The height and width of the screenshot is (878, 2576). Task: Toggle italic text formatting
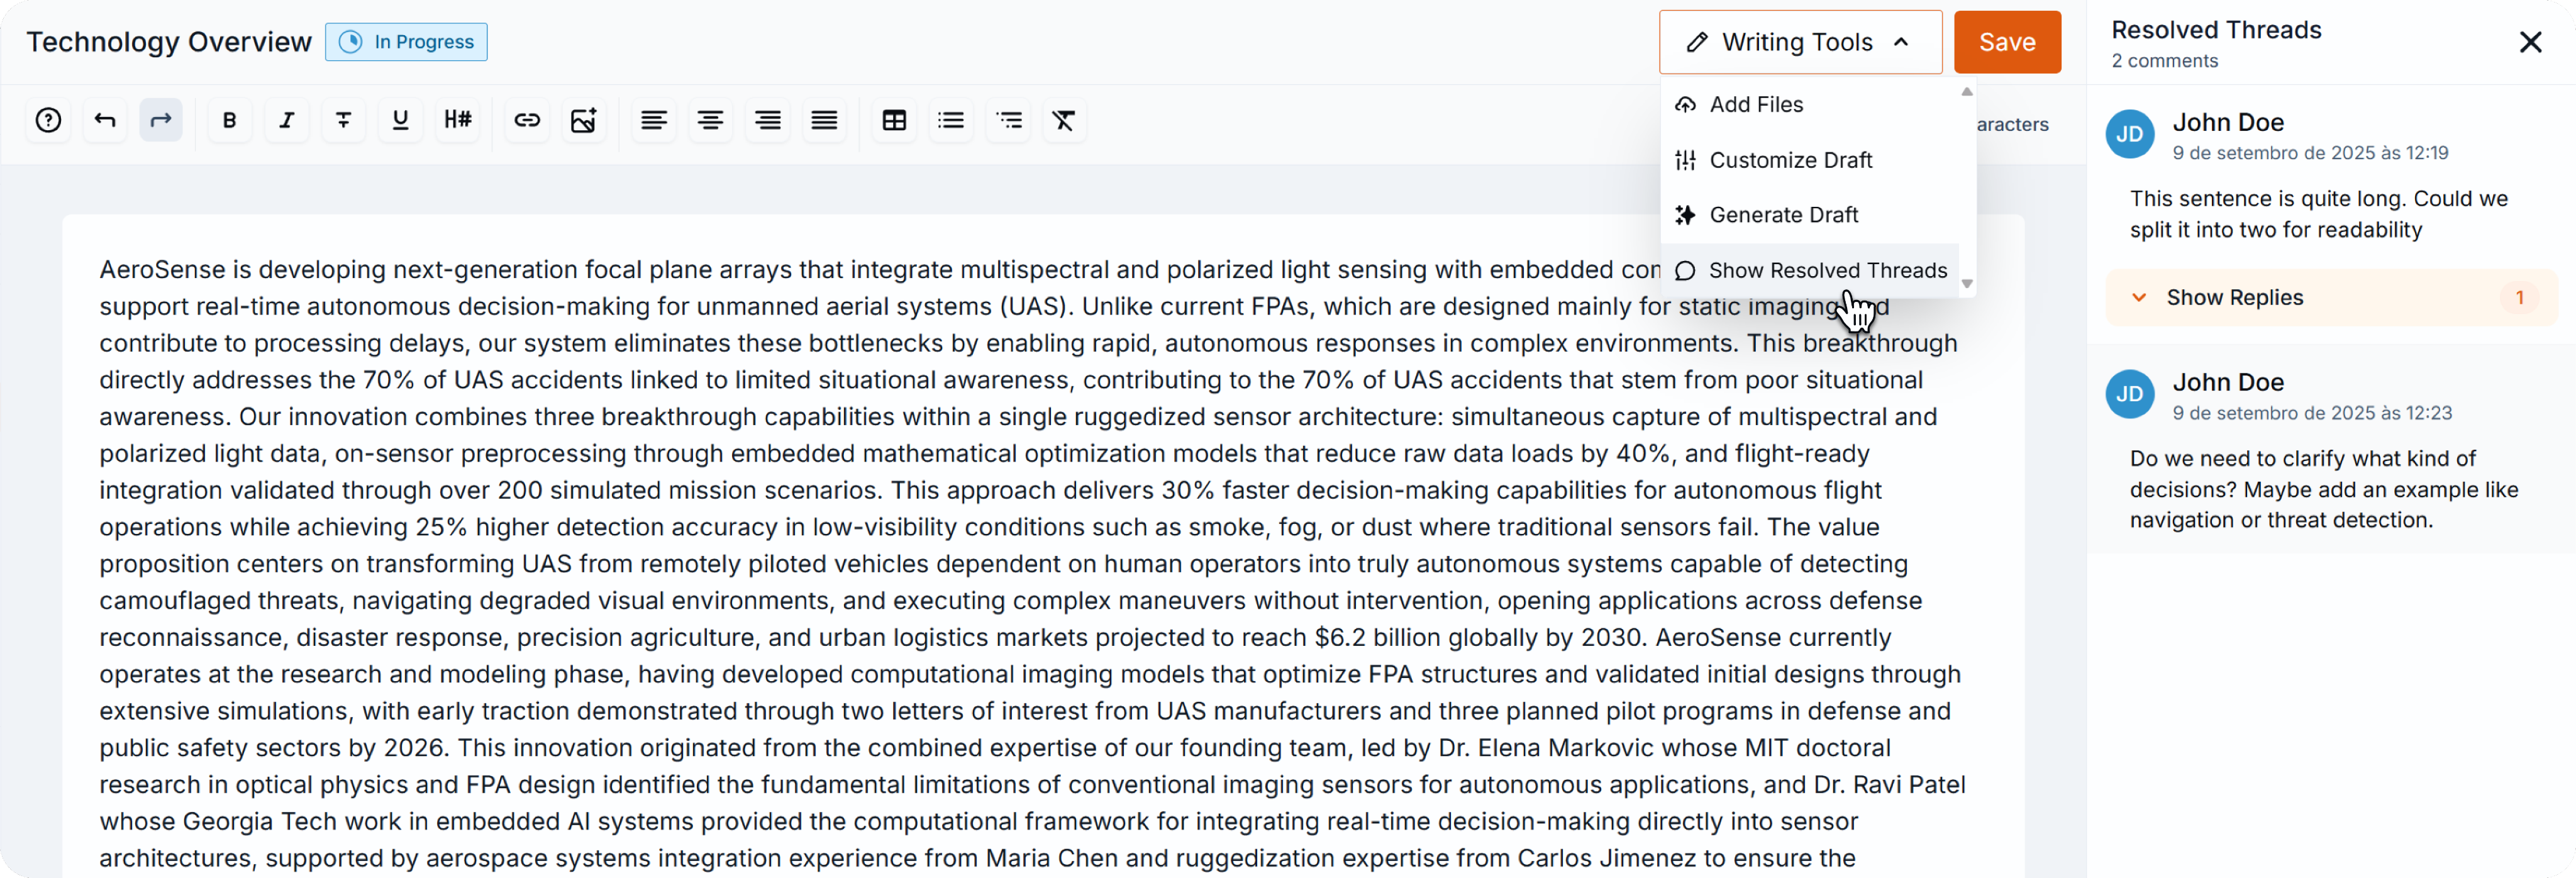286,120
